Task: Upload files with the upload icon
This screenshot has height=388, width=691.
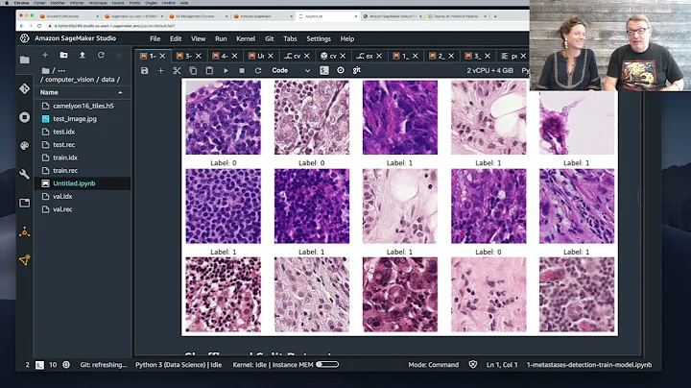Action: (x=82, y=55)
